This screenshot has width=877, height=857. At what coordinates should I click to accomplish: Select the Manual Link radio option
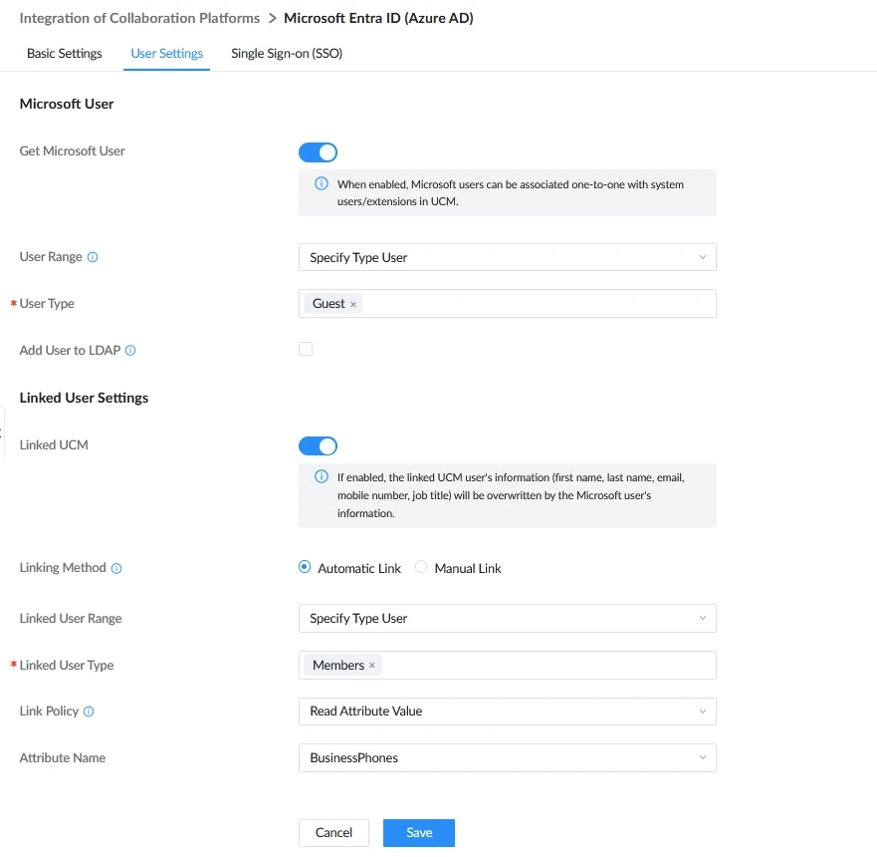click(x=421, y=567)
